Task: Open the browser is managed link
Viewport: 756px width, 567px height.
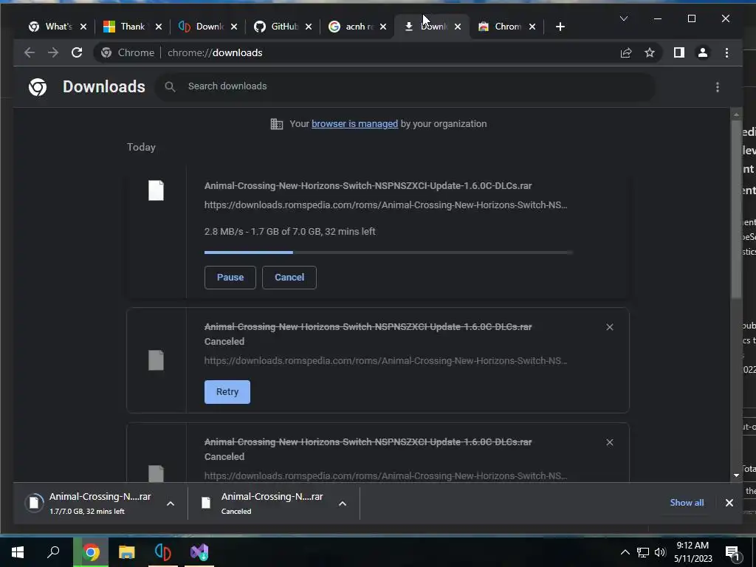Action: click(354, 124)
